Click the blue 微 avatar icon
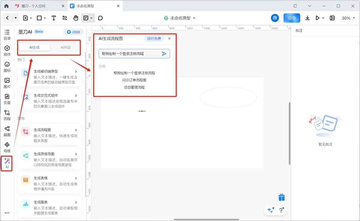Screen dimensions: 360x221 (x=275, y=18)
